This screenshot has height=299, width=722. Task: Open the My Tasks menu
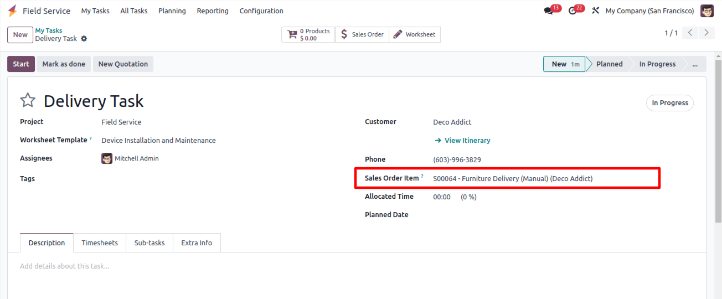coord(95,11)
